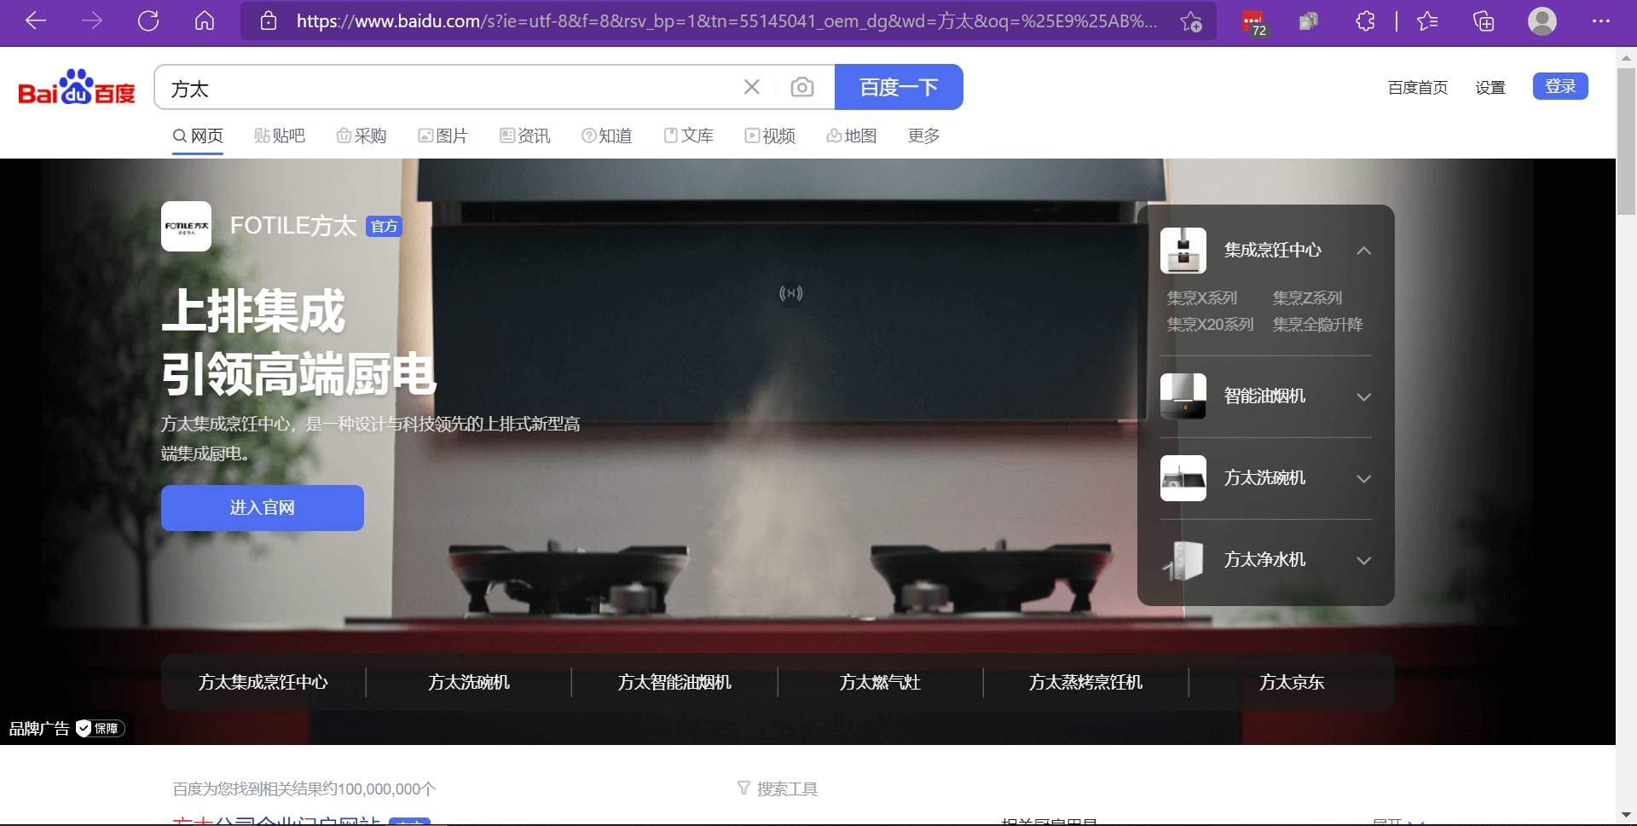
Task: Add this page to favorites star
Action: tap(1191, 21)
